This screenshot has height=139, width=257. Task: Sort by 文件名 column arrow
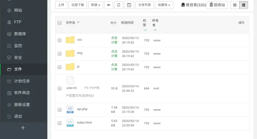78,22
